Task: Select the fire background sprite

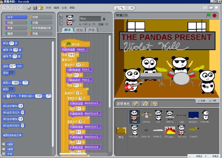Action: click(x=170, y=132)
